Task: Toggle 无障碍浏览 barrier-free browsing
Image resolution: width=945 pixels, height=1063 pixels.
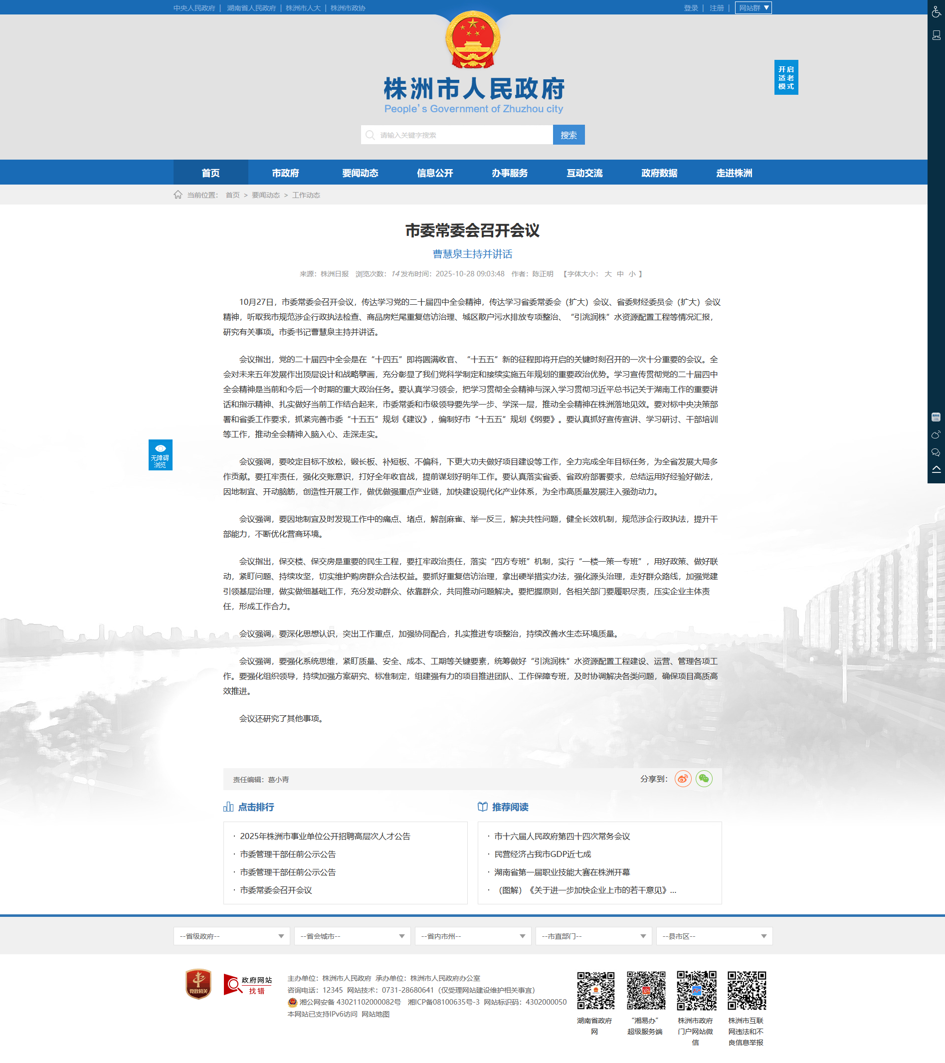Action: click(160, 455)
